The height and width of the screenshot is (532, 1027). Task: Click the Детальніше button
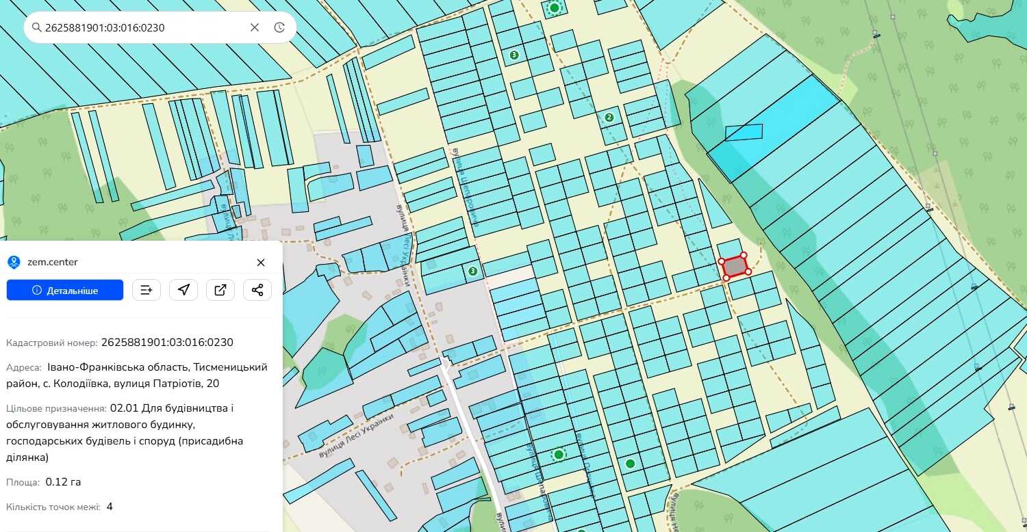[x=65, y=290]
